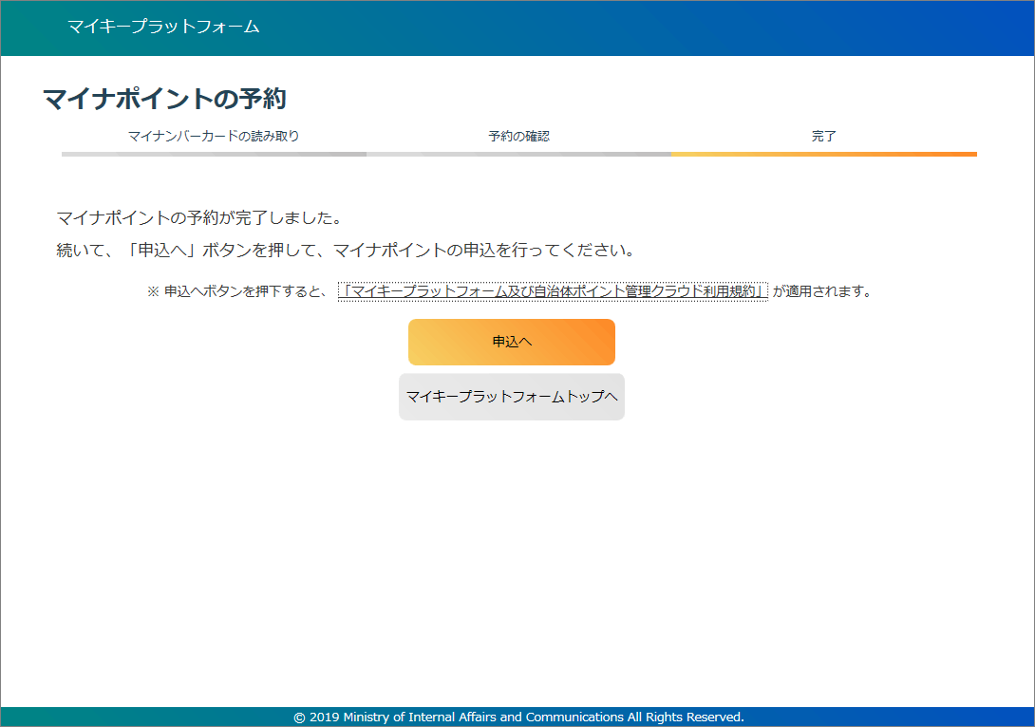Click the gray progress bar under 予約の確認
The width and height of the screenshot is (1035, 727).
click(518, 155)
